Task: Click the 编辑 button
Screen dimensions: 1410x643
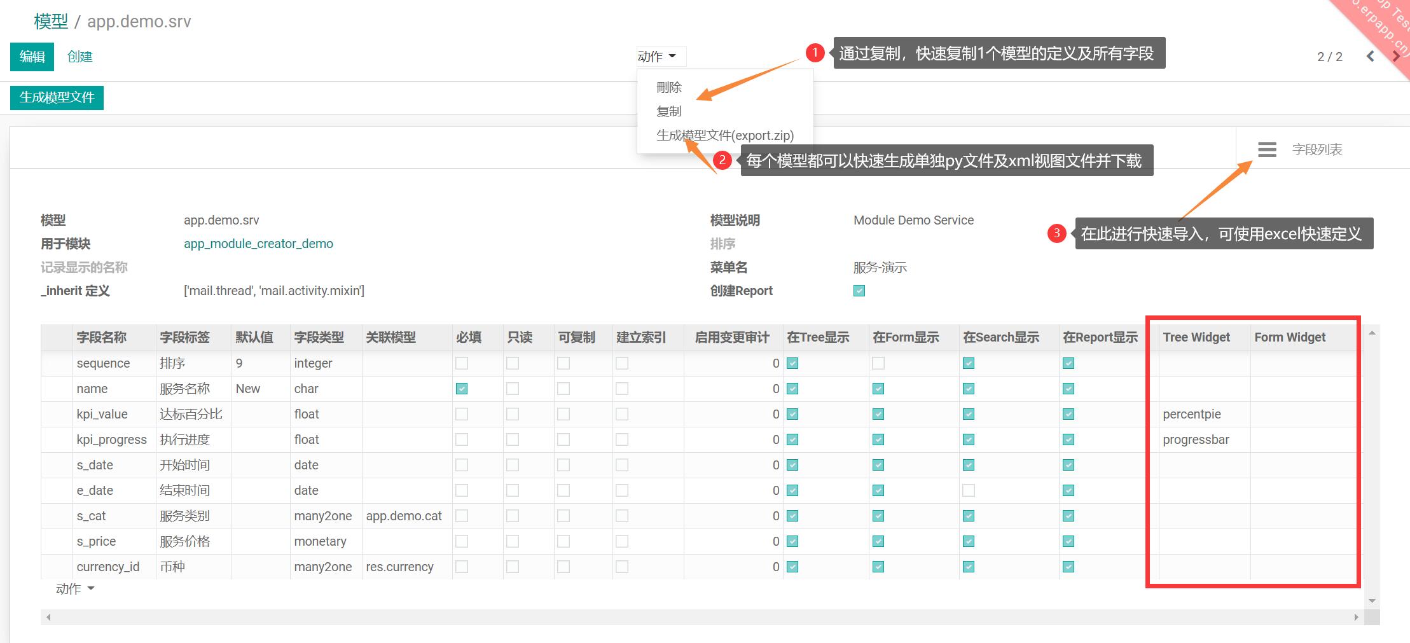Action: pyautogui.click(x=32, y=57)
